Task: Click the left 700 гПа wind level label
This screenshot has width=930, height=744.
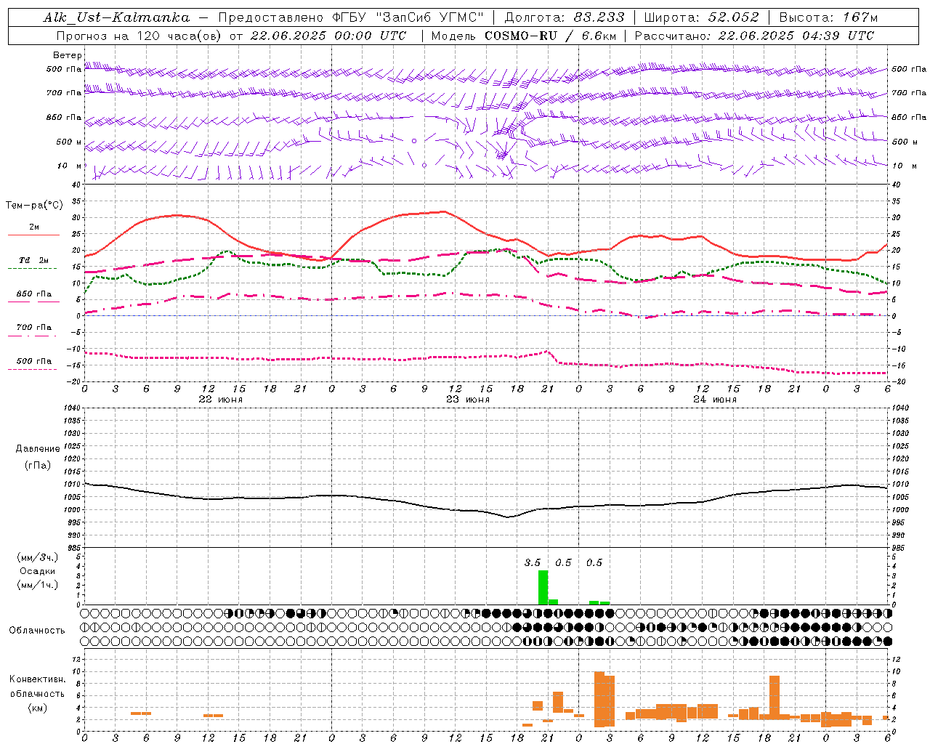Action: pos(64,93)
